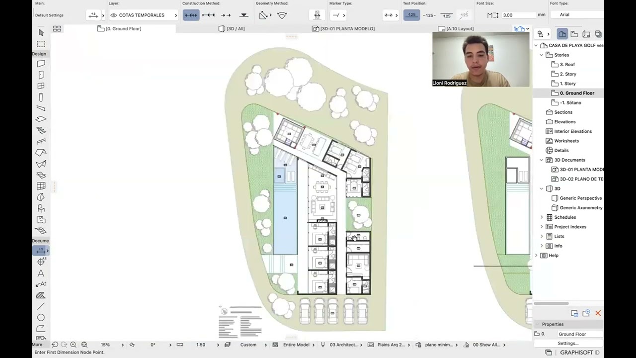Viewport: 636px width, 358px height.
Task: Click the Fit in Window icon
Action: click(x=84, y=345)
